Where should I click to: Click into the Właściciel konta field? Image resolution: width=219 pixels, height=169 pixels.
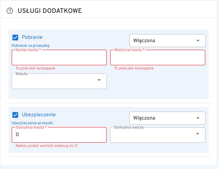[x=157, y=58]
